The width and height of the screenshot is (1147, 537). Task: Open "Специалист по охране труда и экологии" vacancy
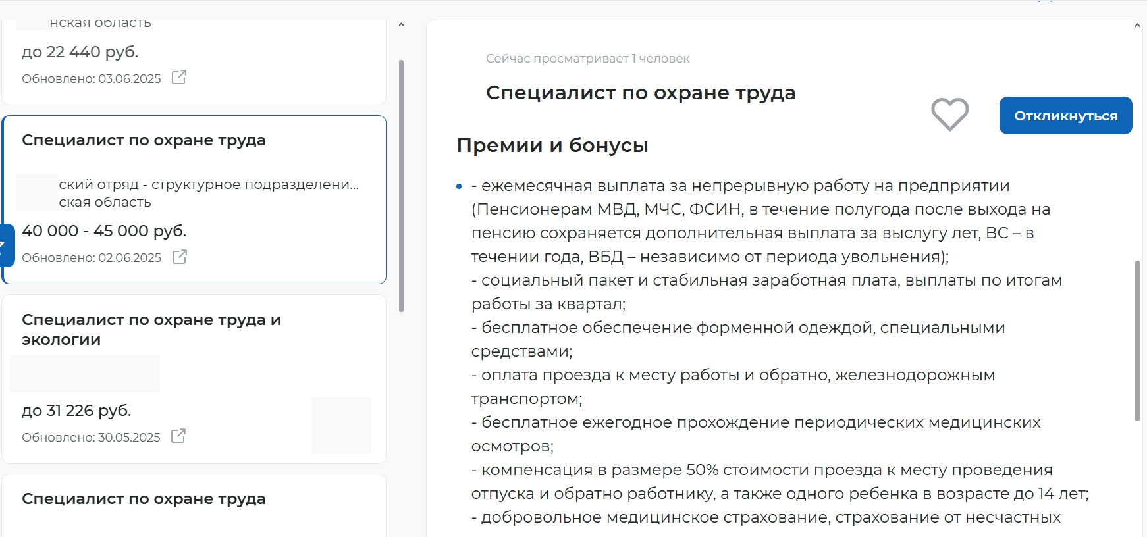pyautogui.click(x=151, y=329)
